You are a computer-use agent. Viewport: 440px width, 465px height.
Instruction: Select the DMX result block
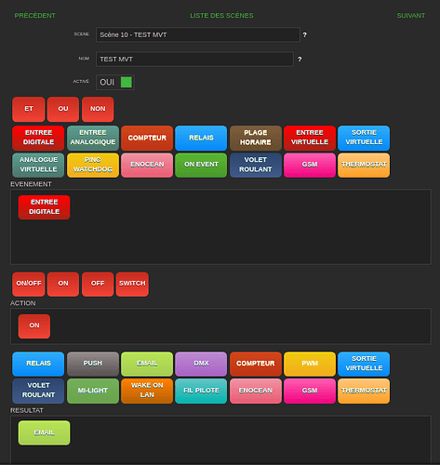(x=201, y=364)
